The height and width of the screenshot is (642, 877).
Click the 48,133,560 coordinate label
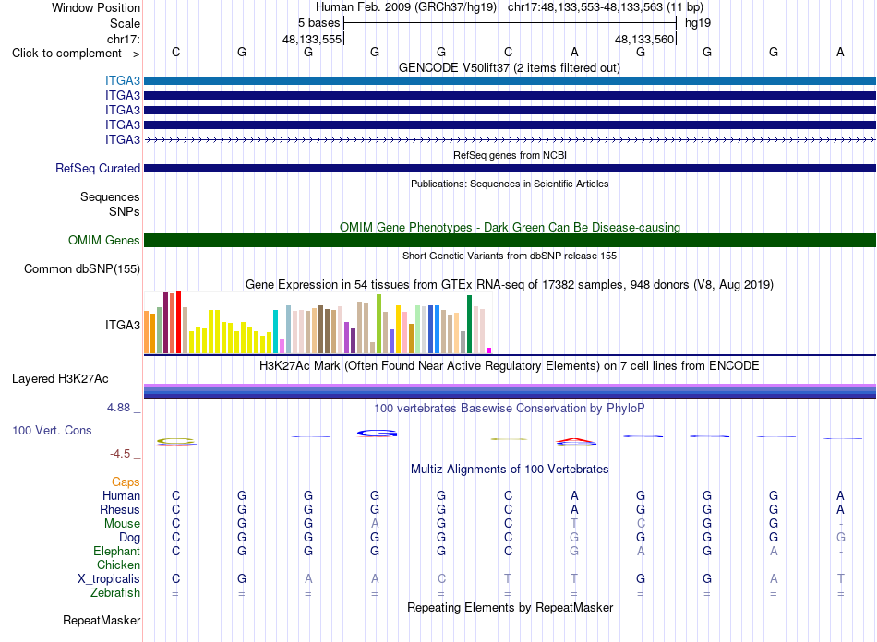(644, 39)
